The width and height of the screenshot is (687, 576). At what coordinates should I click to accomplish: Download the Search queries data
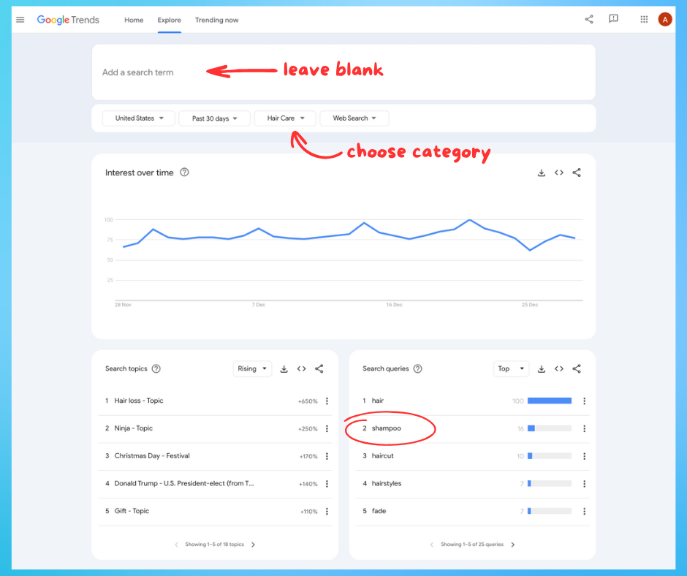pos(542,369)
